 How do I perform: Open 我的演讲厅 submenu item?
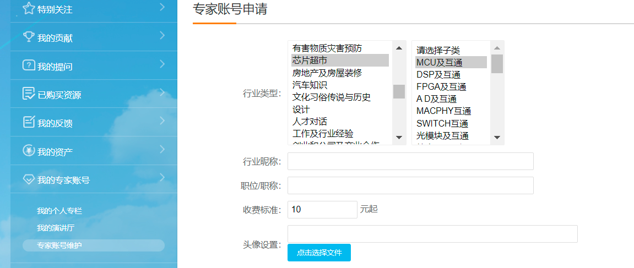coord(56,228)
